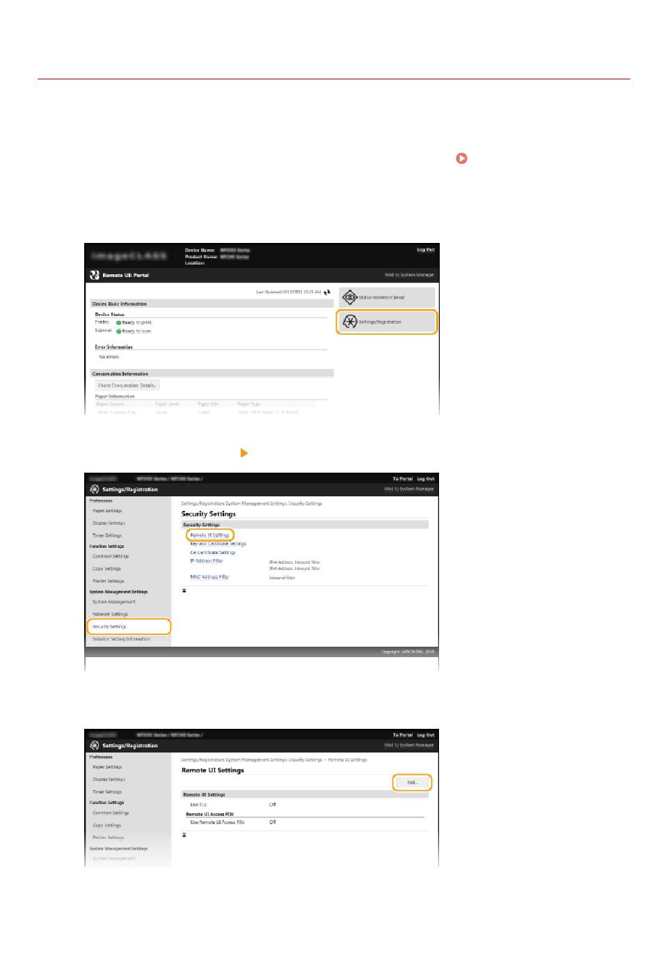This screenshot has height=953, width=661.
Task: Select Timer Settings in Remote UI Settings page menu
Action: 107,792
